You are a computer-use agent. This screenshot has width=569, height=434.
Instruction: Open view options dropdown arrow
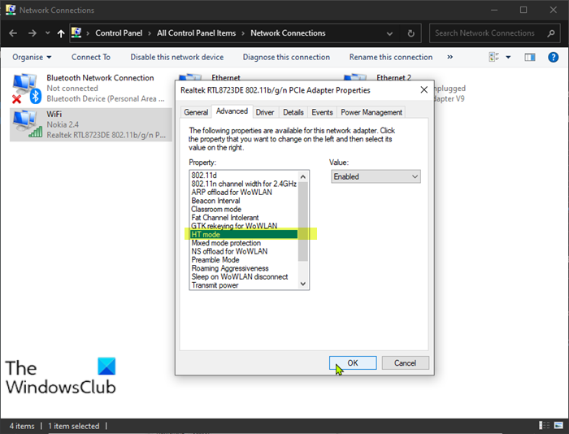point(508,58)
